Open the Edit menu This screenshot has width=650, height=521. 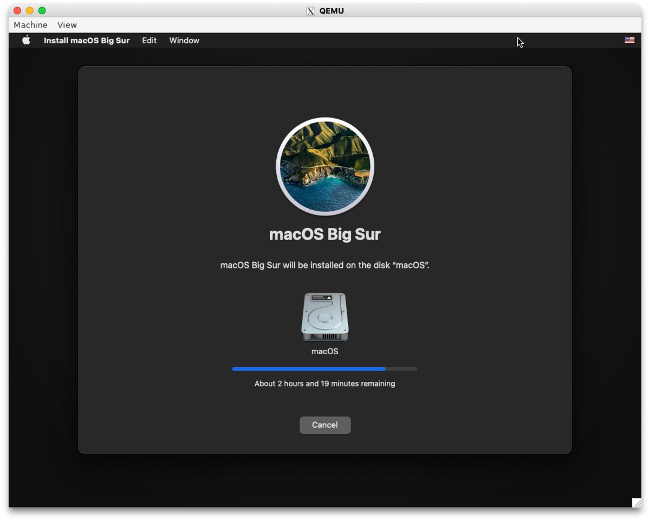tap(149, 41)
